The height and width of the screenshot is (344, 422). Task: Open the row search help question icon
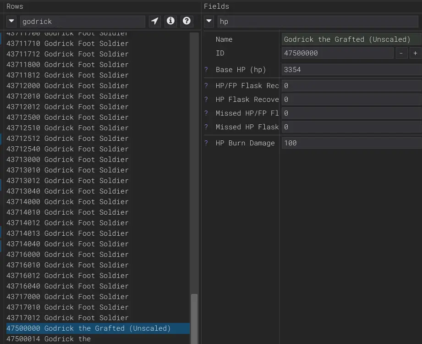[186, 21]
